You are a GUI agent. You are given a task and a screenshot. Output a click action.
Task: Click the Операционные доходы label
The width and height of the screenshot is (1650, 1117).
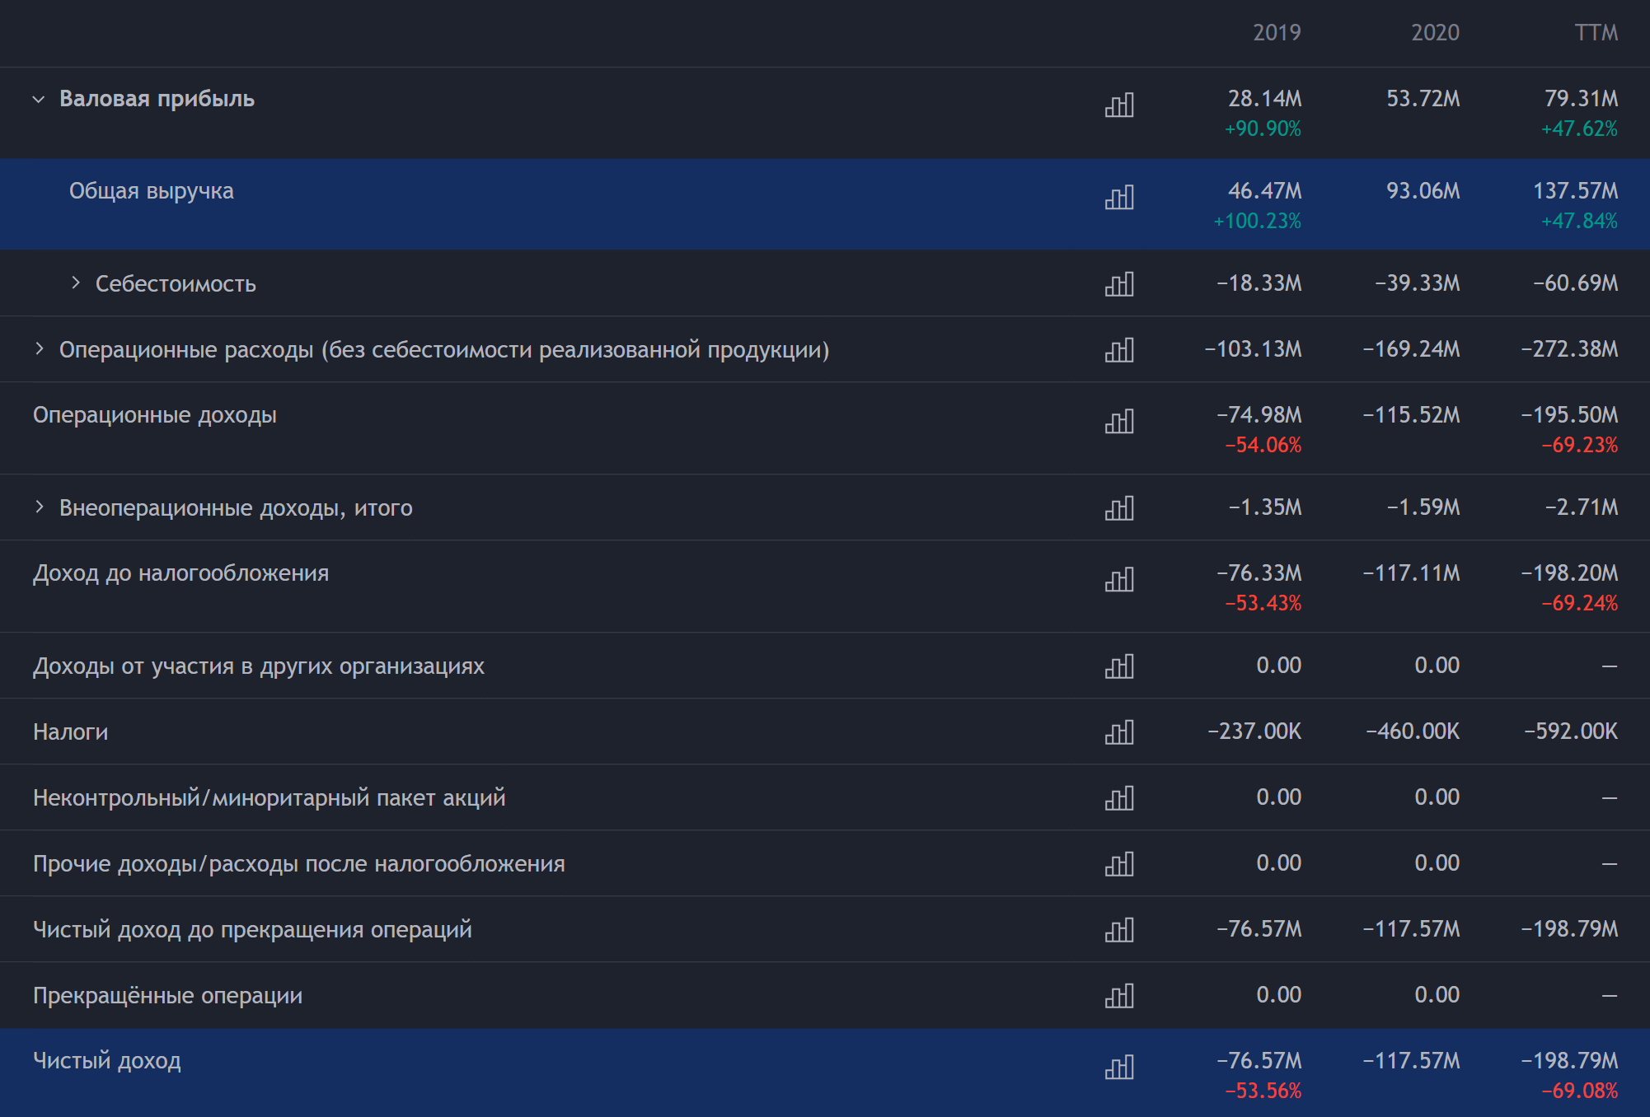coord(155,415)
